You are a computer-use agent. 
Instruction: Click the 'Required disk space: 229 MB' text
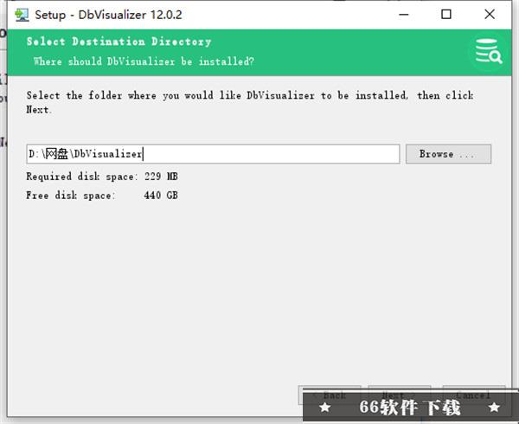click(102, 177)
